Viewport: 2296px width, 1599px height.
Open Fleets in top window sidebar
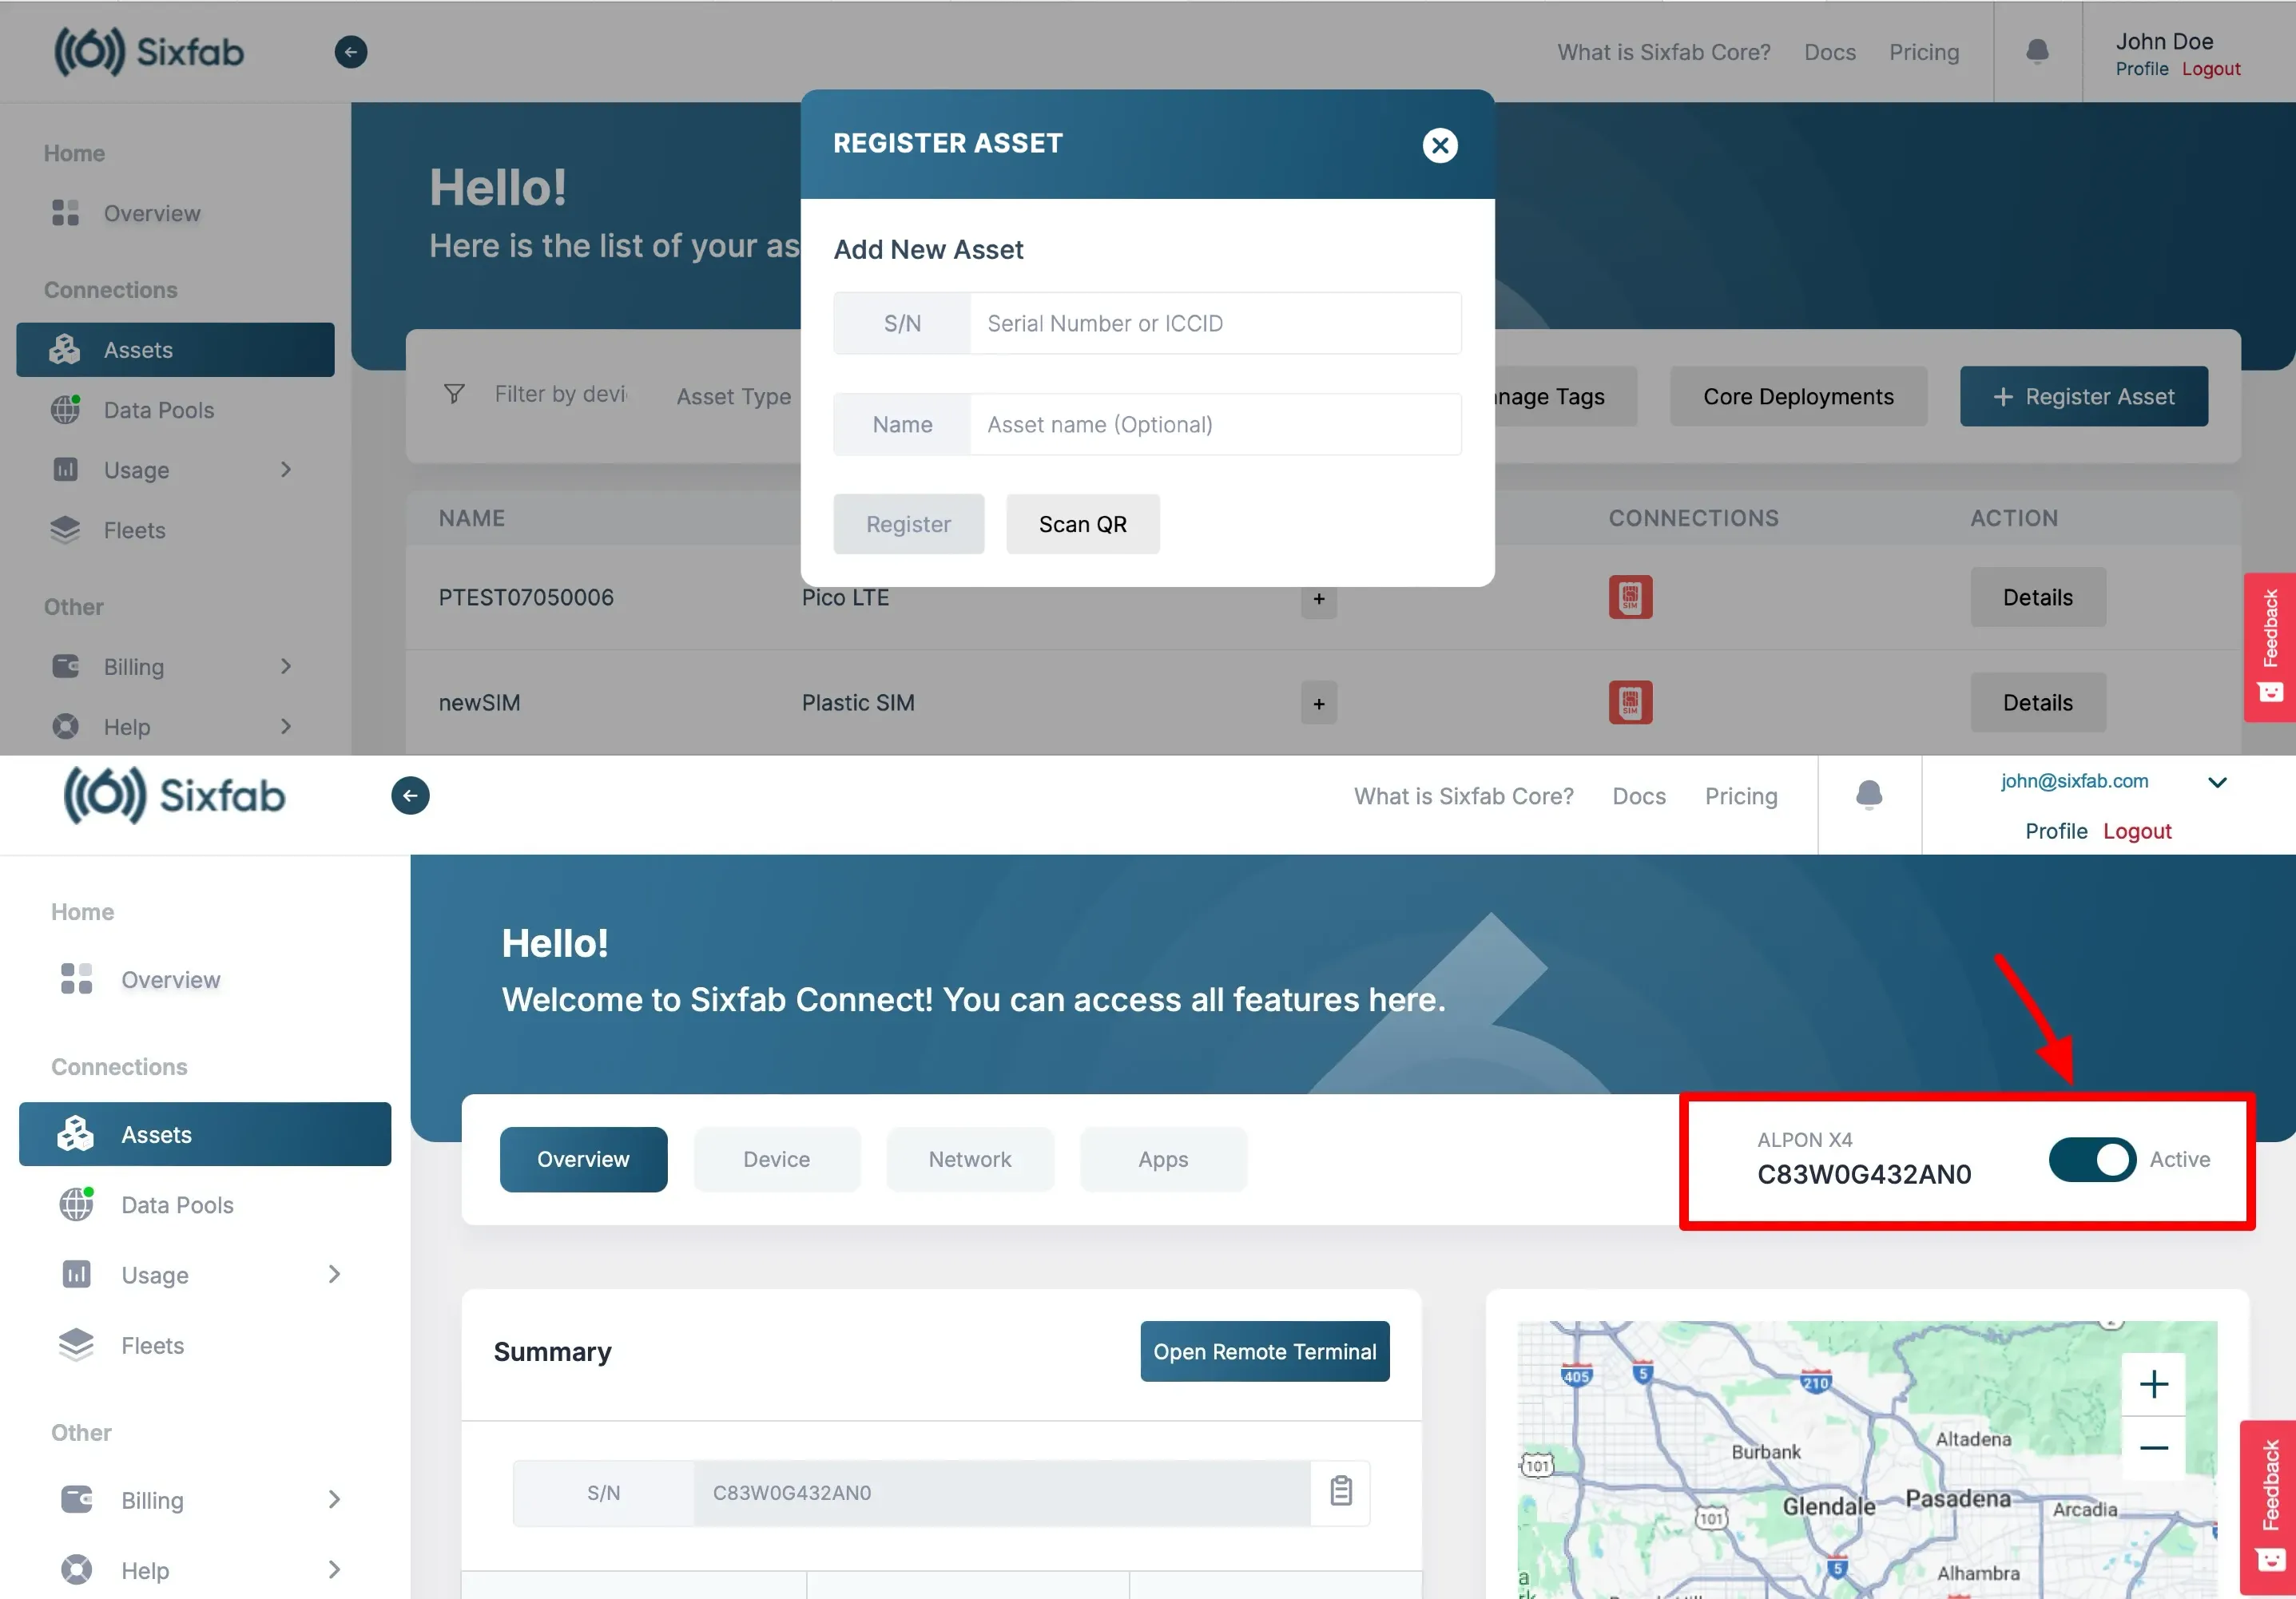point(134,530)
